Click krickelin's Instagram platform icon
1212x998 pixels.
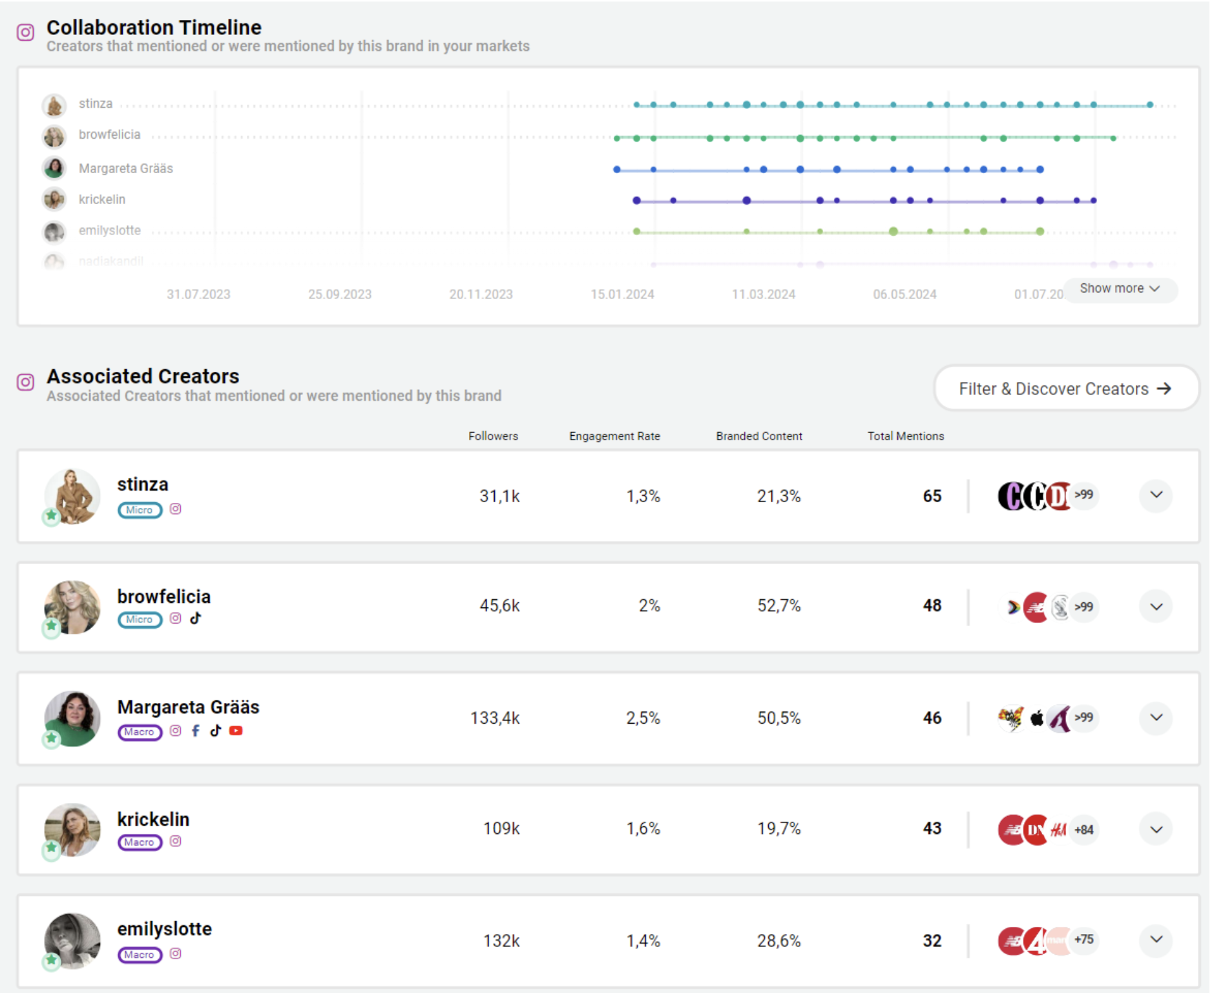176,841
